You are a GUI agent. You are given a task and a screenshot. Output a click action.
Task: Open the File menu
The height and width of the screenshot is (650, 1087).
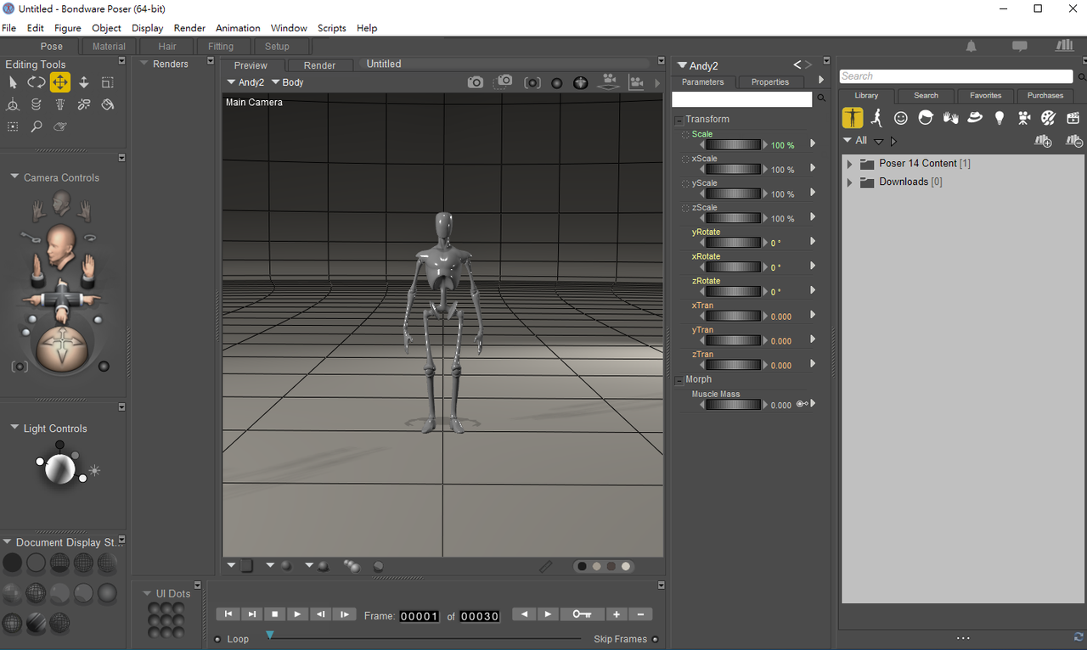[8, 28]
